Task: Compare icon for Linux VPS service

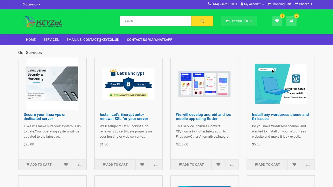Action: tap(80, 164)
